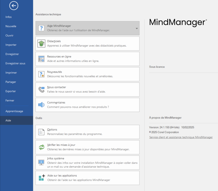Select Nouvelle in the sidebar
218x191 pixels.
[x=11, y=26]
